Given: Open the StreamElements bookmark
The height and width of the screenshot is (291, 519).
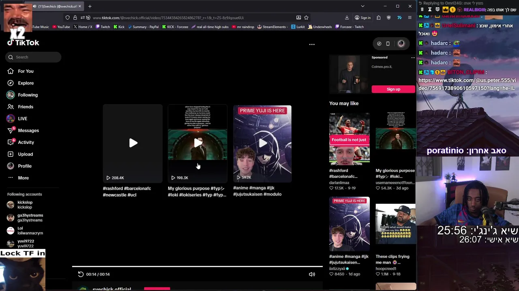Looking at the screenshot, I should tap(272, 27).
